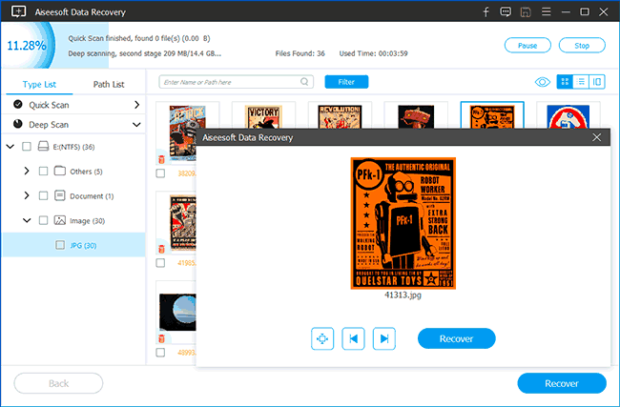Click the bottom Recover button
The image size is (620, 407).
point(562,383)
